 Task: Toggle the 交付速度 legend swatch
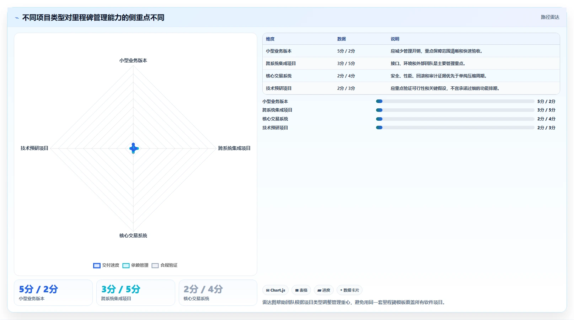coord(97,266)
